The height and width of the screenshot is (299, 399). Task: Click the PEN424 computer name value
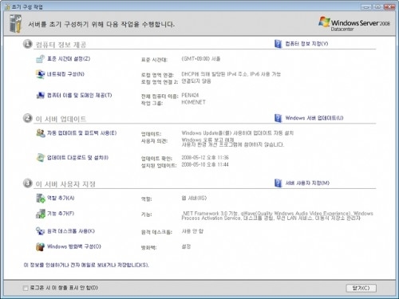[190, 95]
